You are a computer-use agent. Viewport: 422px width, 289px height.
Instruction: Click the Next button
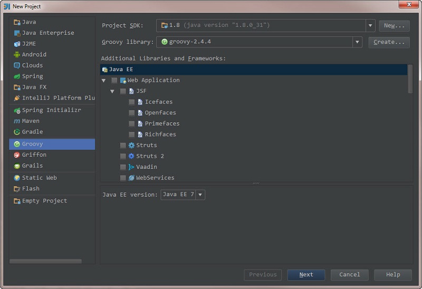click(x=306, y=275)
